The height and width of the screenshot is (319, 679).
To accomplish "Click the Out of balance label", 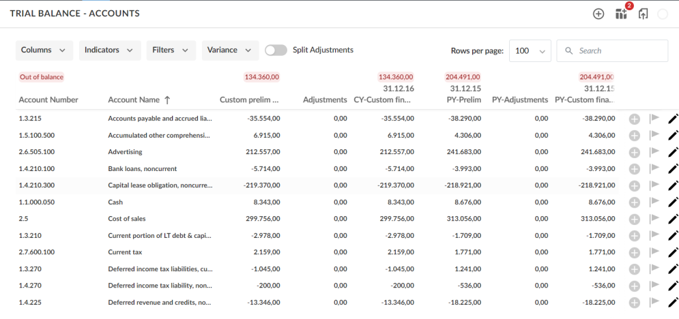I will tap(42, 77).
